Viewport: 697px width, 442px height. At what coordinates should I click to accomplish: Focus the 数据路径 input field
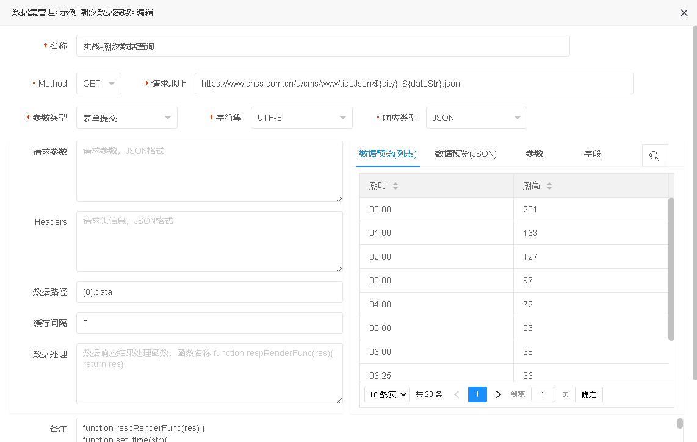tap(209, 292)
